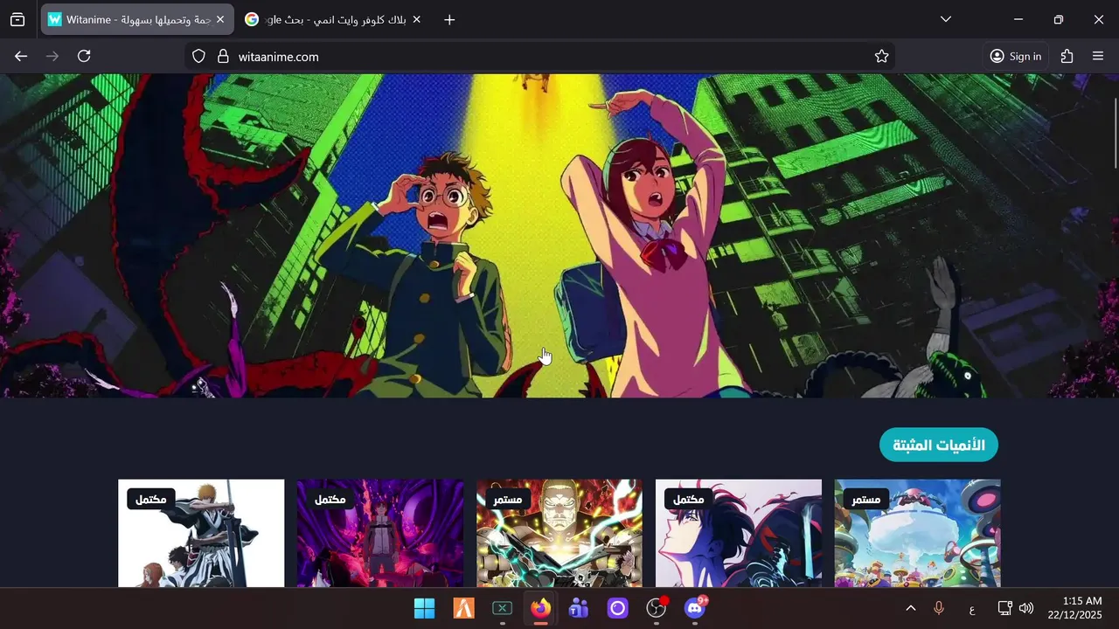Click the microphone tray icon
Viewport: 1119px width, 629px height.
click(939, 608)
